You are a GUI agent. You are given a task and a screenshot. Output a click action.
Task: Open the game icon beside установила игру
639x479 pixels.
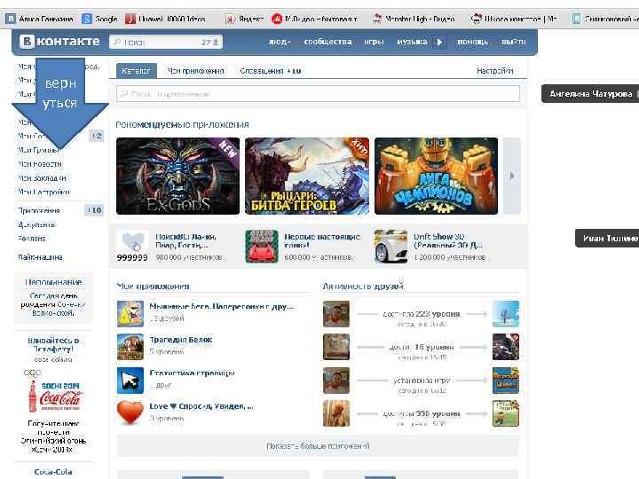506,381
